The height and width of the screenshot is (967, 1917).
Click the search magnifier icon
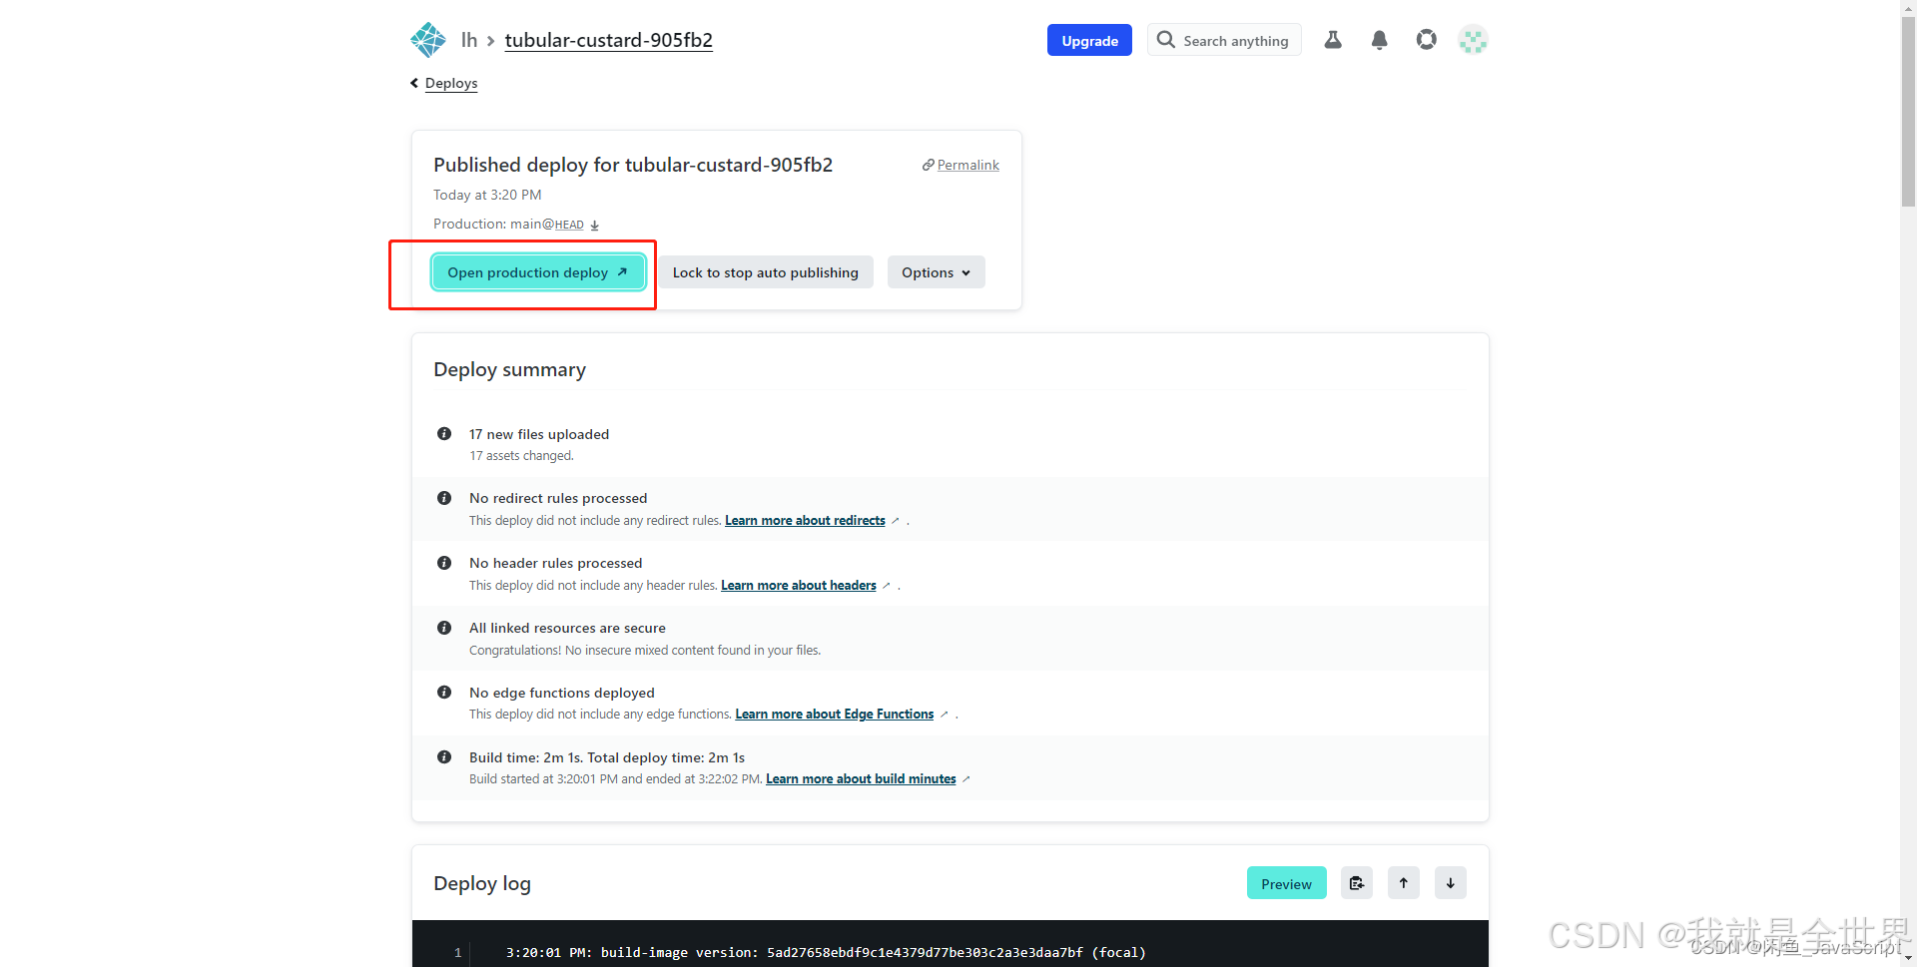point(1165,40)
